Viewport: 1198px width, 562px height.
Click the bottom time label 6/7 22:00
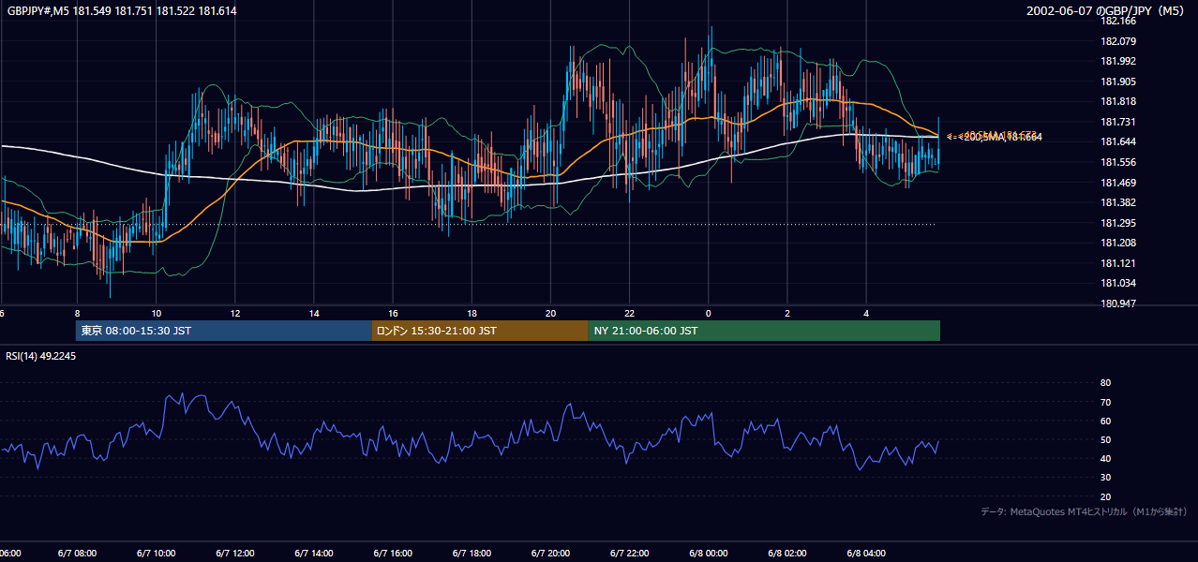629,554
